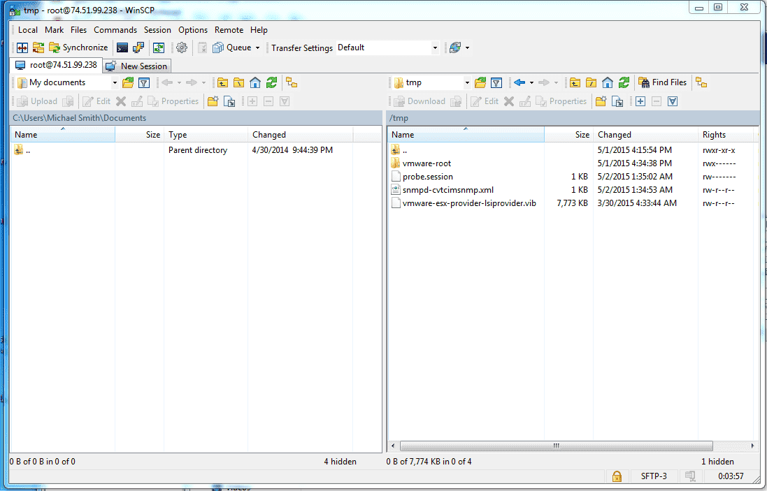Click the remote scrollbar right arrow
Viewport: 767px width, 491px height.
[752, 446]
